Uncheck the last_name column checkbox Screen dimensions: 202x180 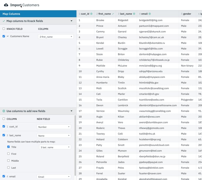[x=4, y=135]
